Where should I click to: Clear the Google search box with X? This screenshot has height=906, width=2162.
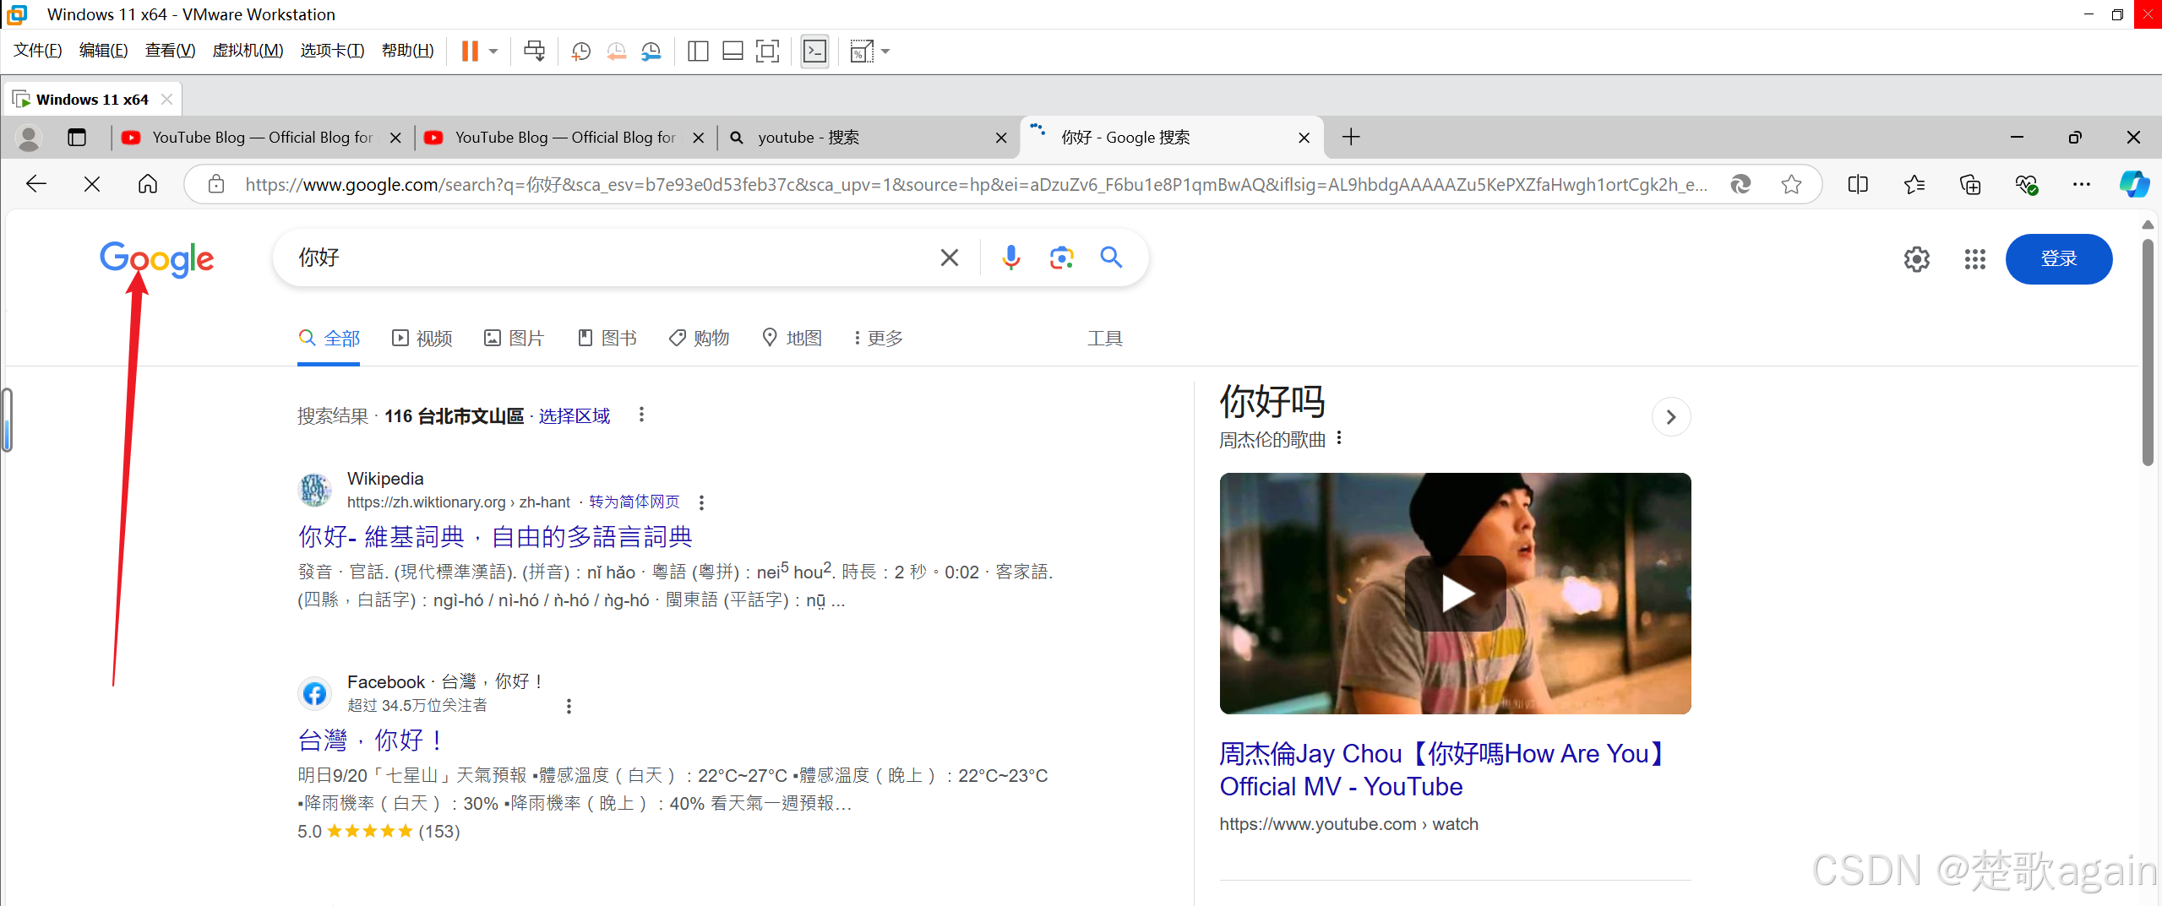click(x=950, y=258)
